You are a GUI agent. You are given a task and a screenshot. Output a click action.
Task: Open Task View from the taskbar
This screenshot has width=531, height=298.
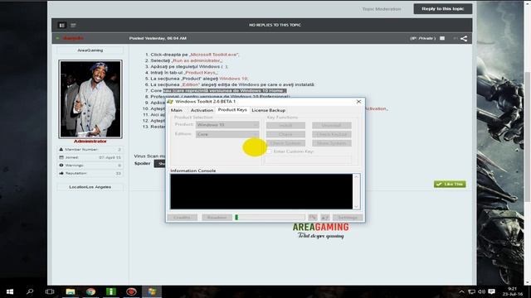50,291
